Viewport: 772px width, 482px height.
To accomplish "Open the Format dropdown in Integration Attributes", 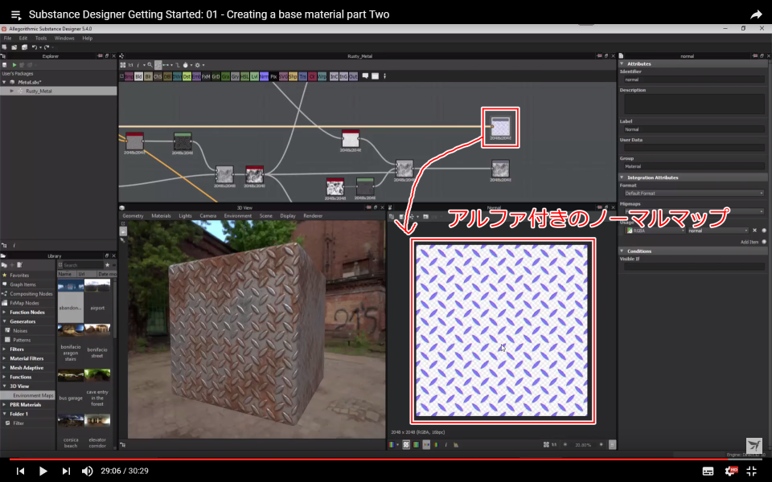I will [x=694, y=194].
